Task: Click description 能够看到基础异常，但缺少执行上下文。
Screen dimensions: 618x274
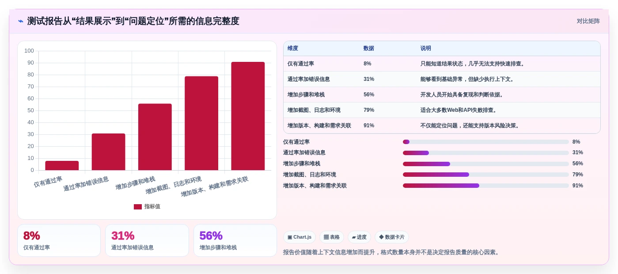Action: tap(468, 79)
